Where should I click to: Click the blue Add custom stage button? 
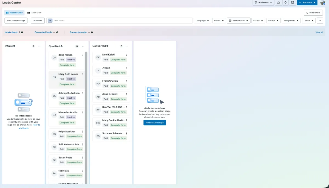155,123
